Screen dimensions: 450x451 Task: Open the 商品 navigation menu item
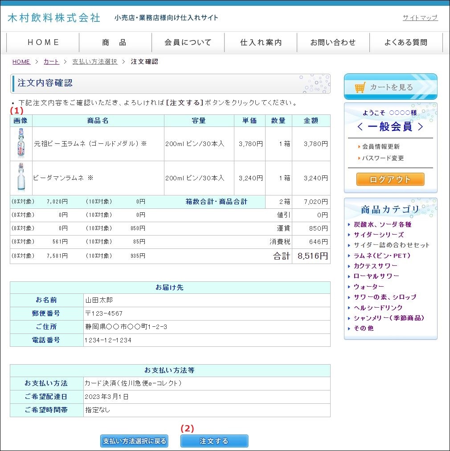116,42
